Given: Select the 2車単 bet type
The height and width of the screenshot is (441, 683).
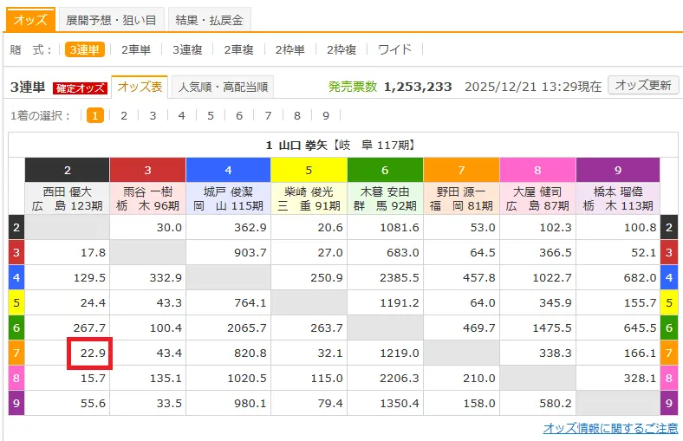Looking at the screenshot, I should (135, 49).
